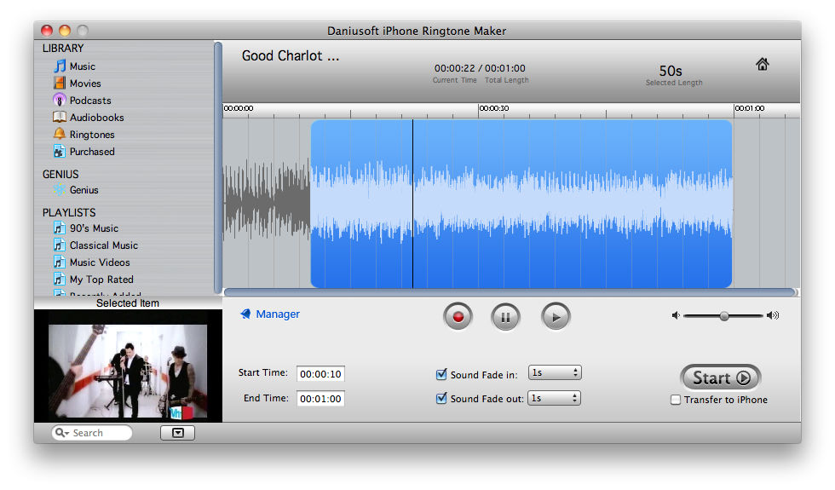The width and height of the screenshot is (835, 490).
Task: Pause playback with the pause button
Action: point(505,317)
